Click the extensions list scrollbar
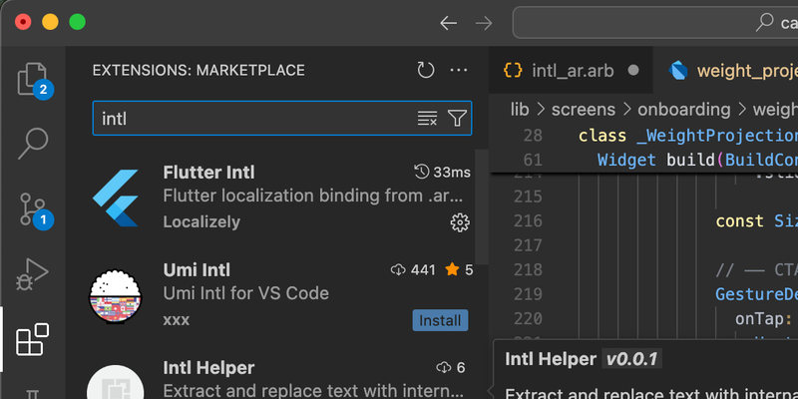Image resolution: width=798 pixels, height=399 pixels. tap(482, 207)
